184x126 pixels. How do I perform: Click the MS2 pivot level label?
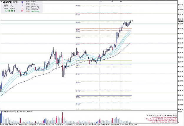point(78,83)
